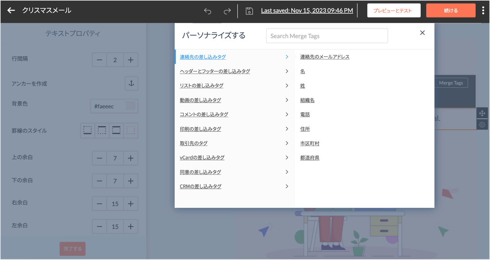Click the move handle icon on right edge
The height and width of the screenshot is (260, 490).
(x=482, y=113)
